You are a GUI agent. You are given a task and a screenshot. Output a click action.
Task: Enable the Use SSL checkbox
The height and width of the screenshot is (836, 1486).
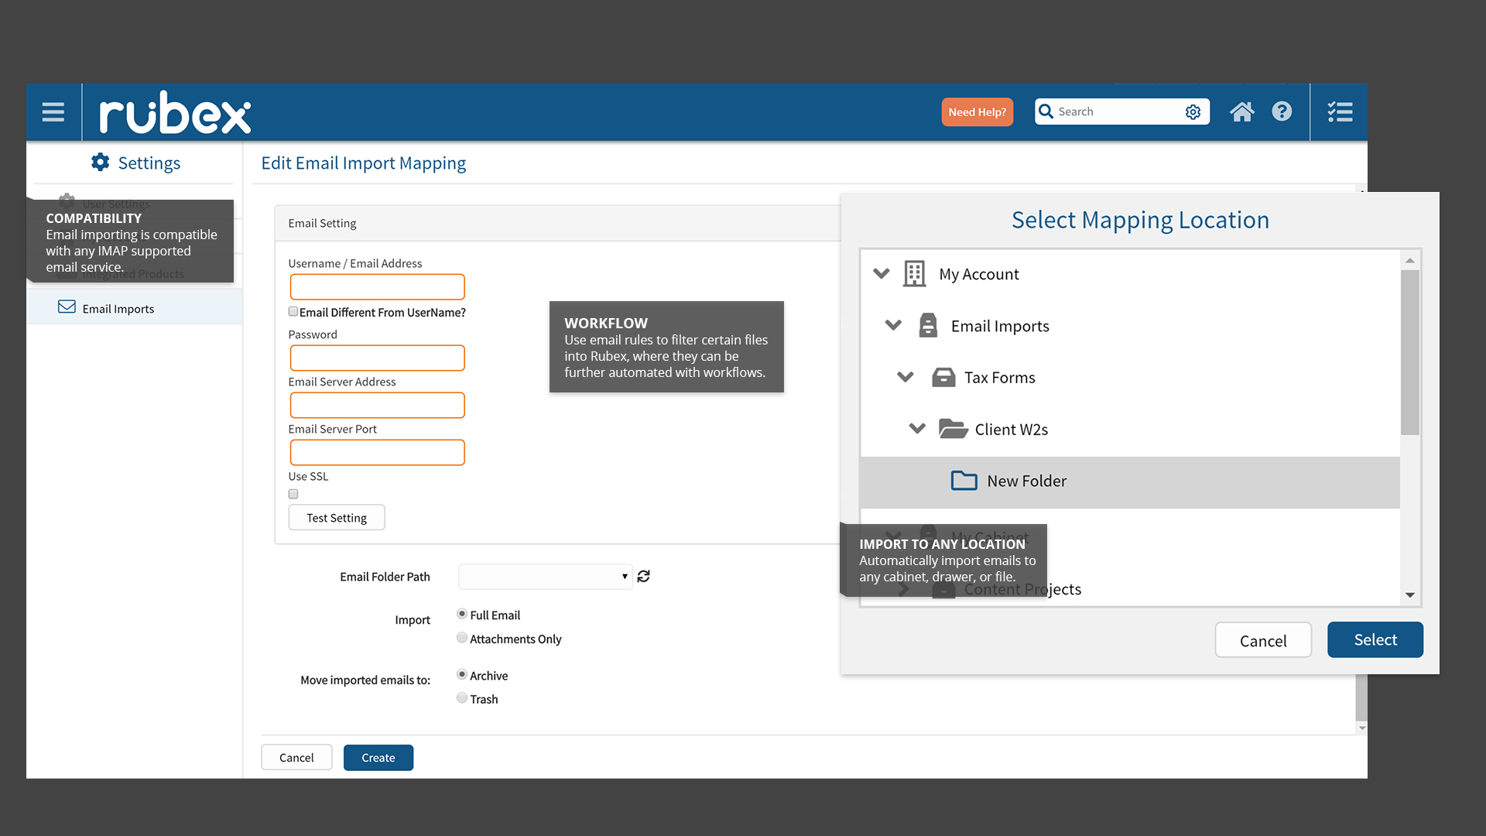click(x=293, y=494)
